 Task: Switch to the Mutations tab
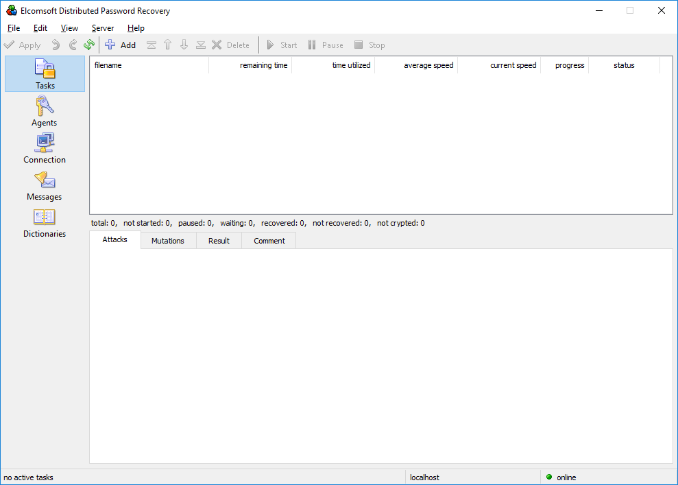pyautogui.click(x=168, y=241)
